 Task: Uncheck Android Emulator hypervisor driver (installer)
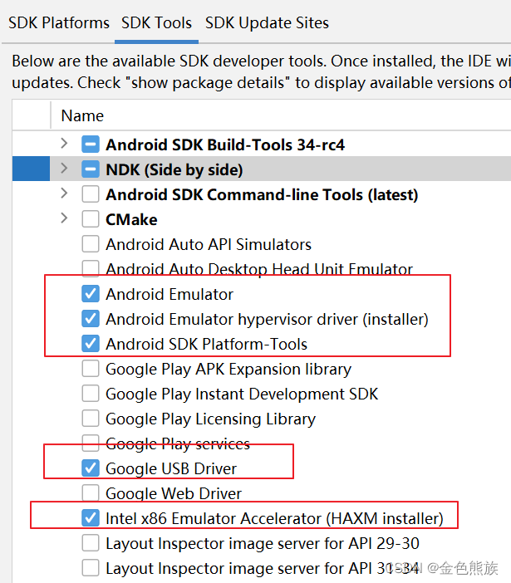[91, 319]
